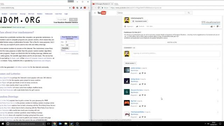Click the YouTube search magnifier button
The width and height of the screenshot is (224, 126).
point(189,13)
